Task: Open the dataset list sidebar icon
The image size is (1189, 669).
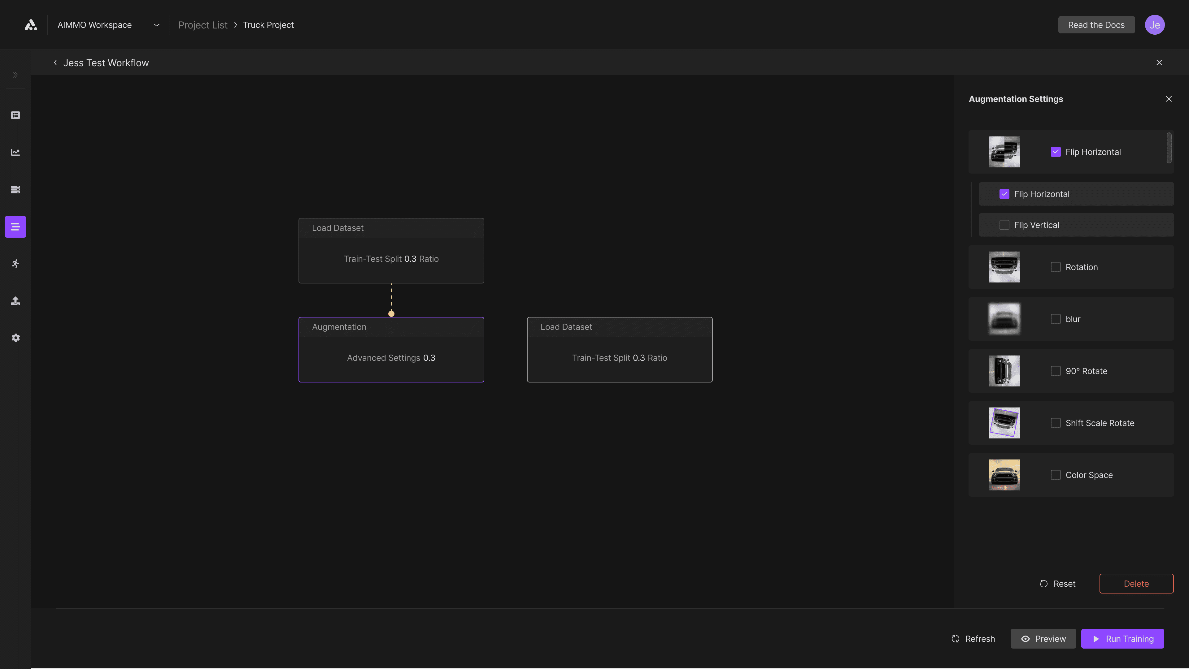Action: 15,115
